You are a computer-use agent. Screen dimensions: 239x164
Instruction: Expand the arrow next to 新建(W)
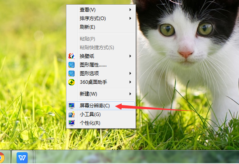tap(130, 94)
